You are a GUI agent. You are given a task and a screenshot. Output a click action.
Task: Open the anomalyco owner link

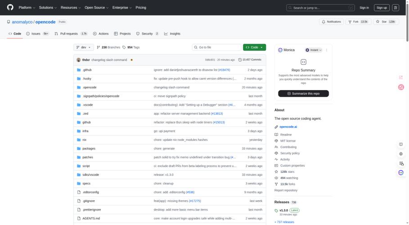[x=22, y=22]
